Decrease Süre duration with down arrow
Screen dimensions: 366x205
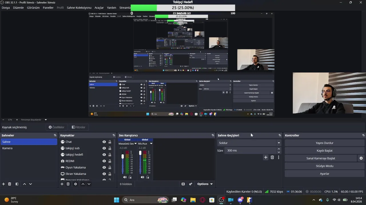[x=279, y=152]
